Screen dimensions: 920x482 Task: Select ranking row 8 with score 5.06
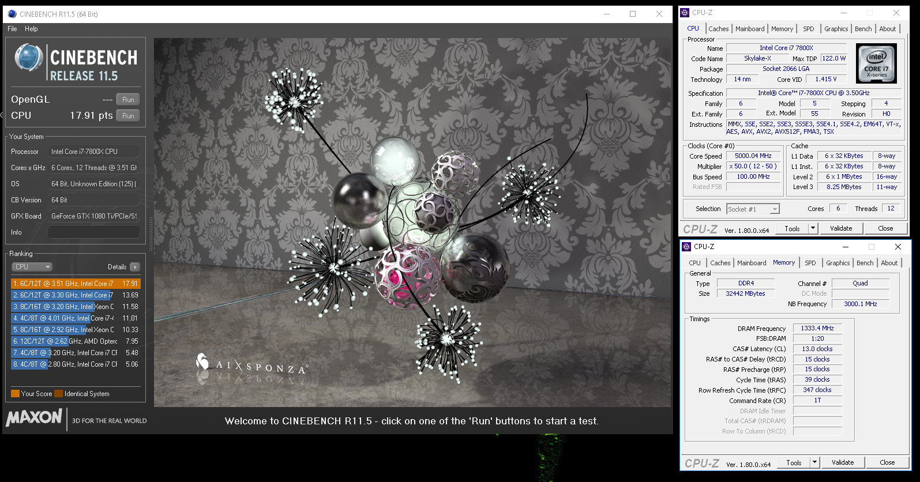tap(76, 364)
